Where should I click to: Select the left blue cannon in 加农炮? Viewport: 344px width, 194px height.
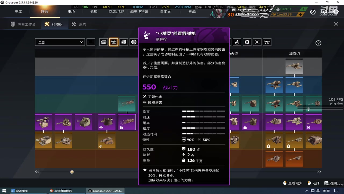tap(274, 85)
